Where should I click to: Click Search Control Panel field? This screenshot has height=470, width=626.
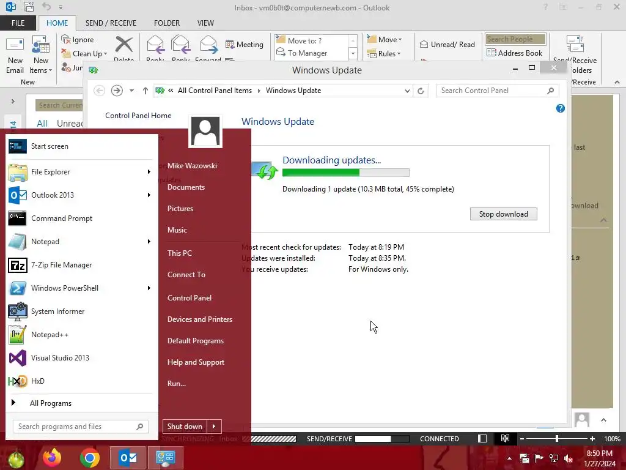click(x=497, y=91)
